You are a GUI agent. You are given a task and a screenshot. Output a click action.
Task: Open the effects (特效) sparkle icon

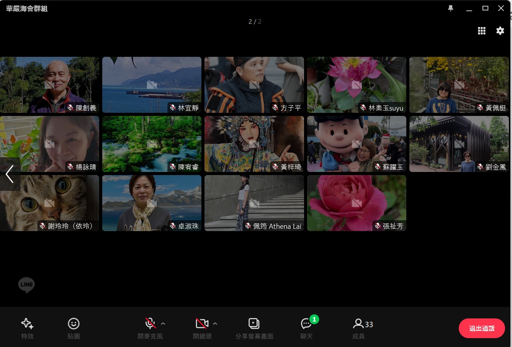[x=27, y=324]
